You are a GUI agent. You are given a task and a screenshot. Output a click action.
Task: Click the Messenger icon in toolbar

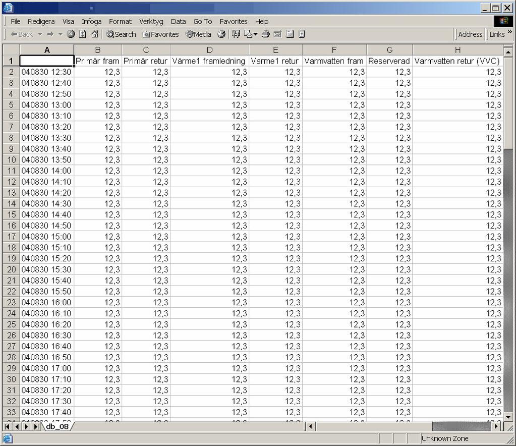tap(302, 34)
